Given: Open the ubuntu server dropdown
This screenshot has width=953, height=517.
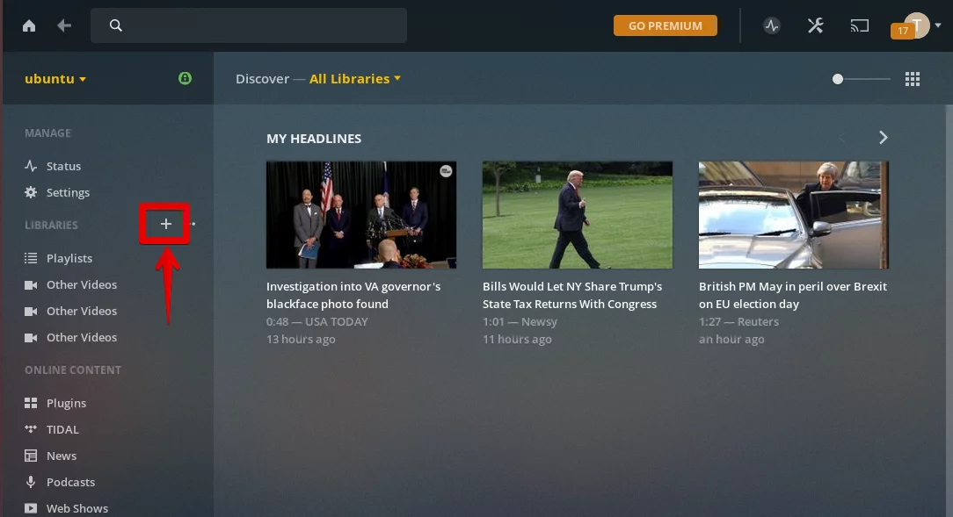Looking at the screenshot, I should pyautogui.click(x=55, y=79).
